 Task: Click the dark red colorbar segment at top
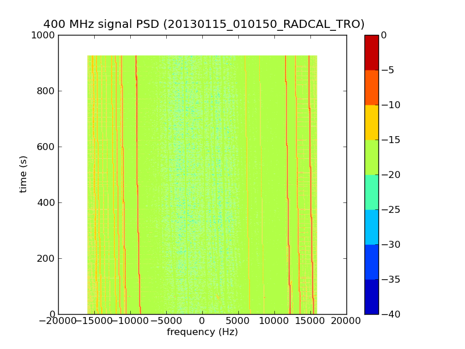[371, 52]
